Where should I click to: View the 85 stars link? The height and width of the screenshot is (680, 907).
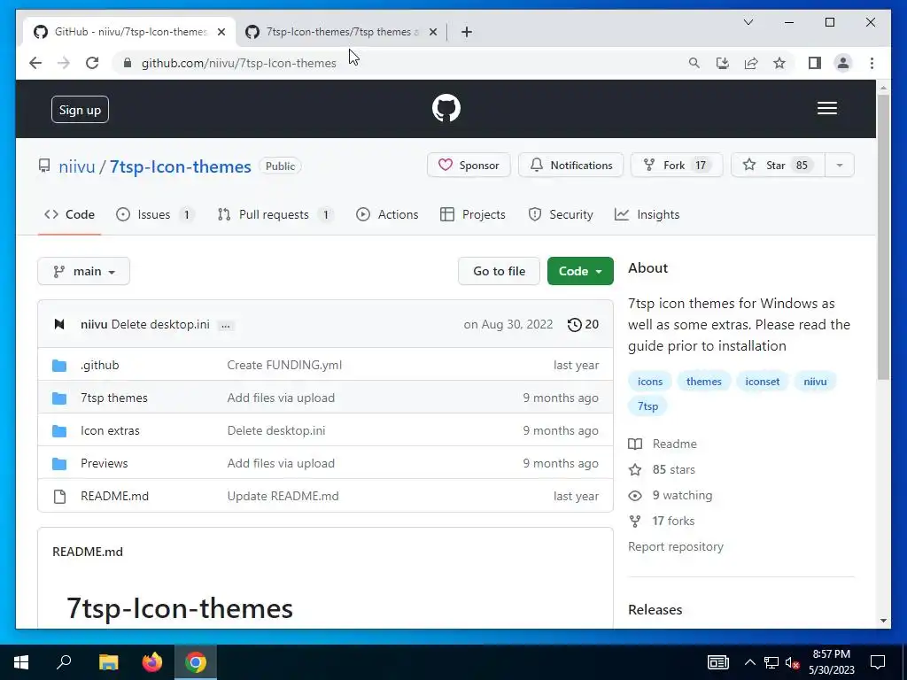(x=663, y=469)
